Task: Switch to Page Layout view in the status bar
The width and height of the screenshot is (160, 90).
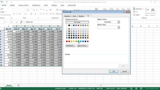Action: click(x=136, y=88)
